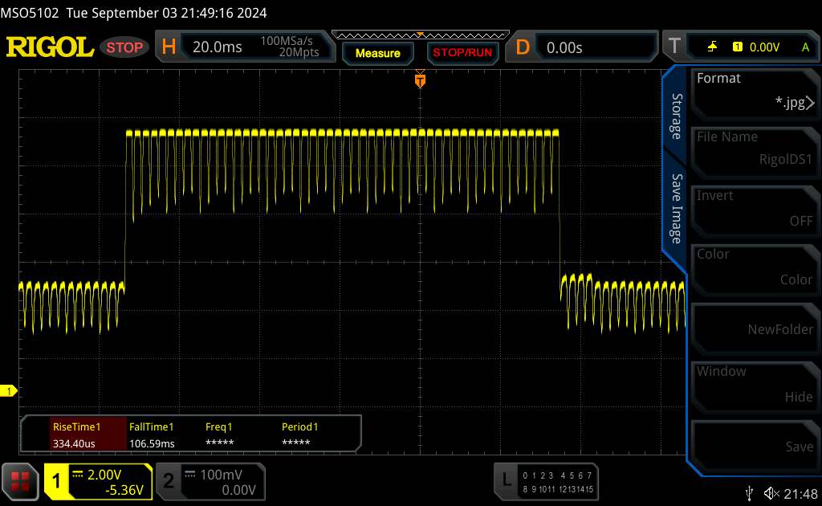Viewport: 822px width, 506px height.
Task: Click the speaker mute icon
Action: (771, 492)
